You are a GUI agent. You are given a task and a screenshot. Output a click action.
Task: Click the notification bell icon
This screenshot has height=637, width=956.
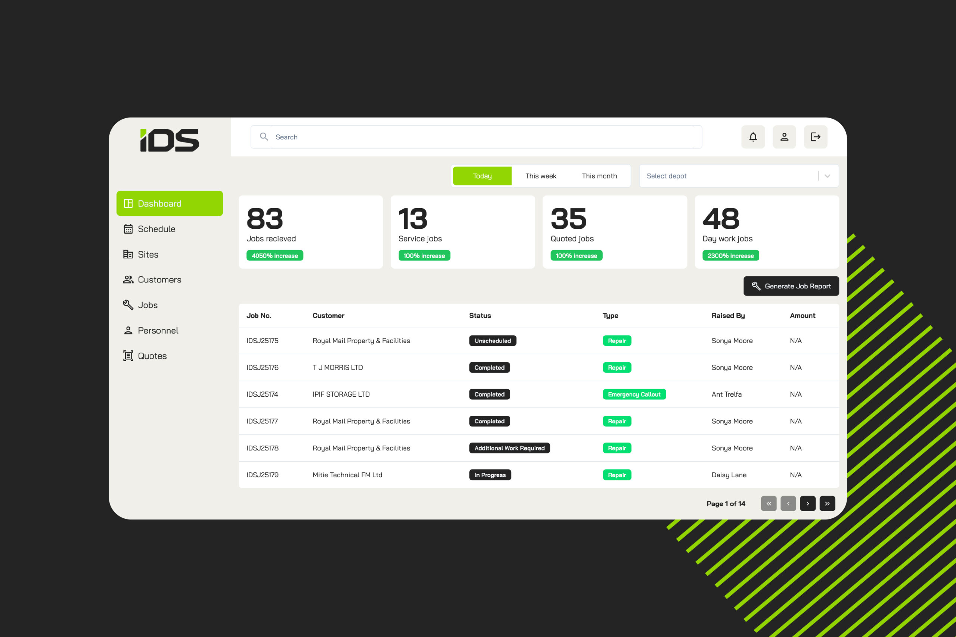[753, 137]
